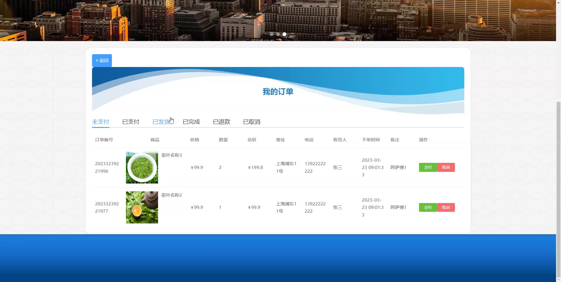Cancel order 20233239221977 with 取消

(x=446, y=207)
